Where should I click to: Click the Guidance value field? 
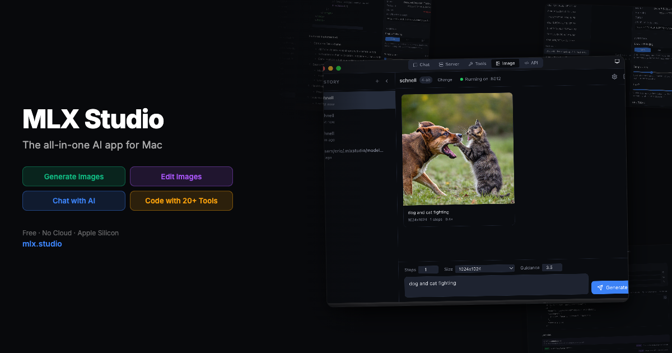[x=551, y=268]
